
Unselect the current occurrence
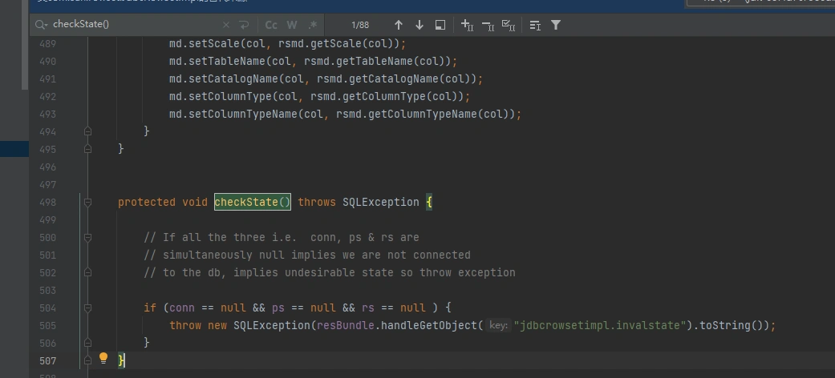point(488,25)
